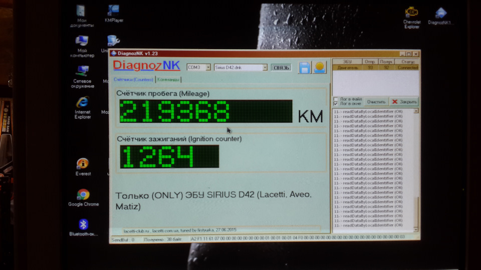
Task: Select the Двигатель row in ECU table
Action: [x=376, y=67]
